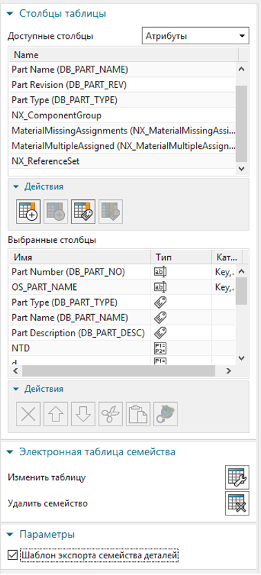The width and height of the screenshot is (261, 575).
Task: Collapse the lower Действия group
Action: pyautogui.click(x=15, y=389)
